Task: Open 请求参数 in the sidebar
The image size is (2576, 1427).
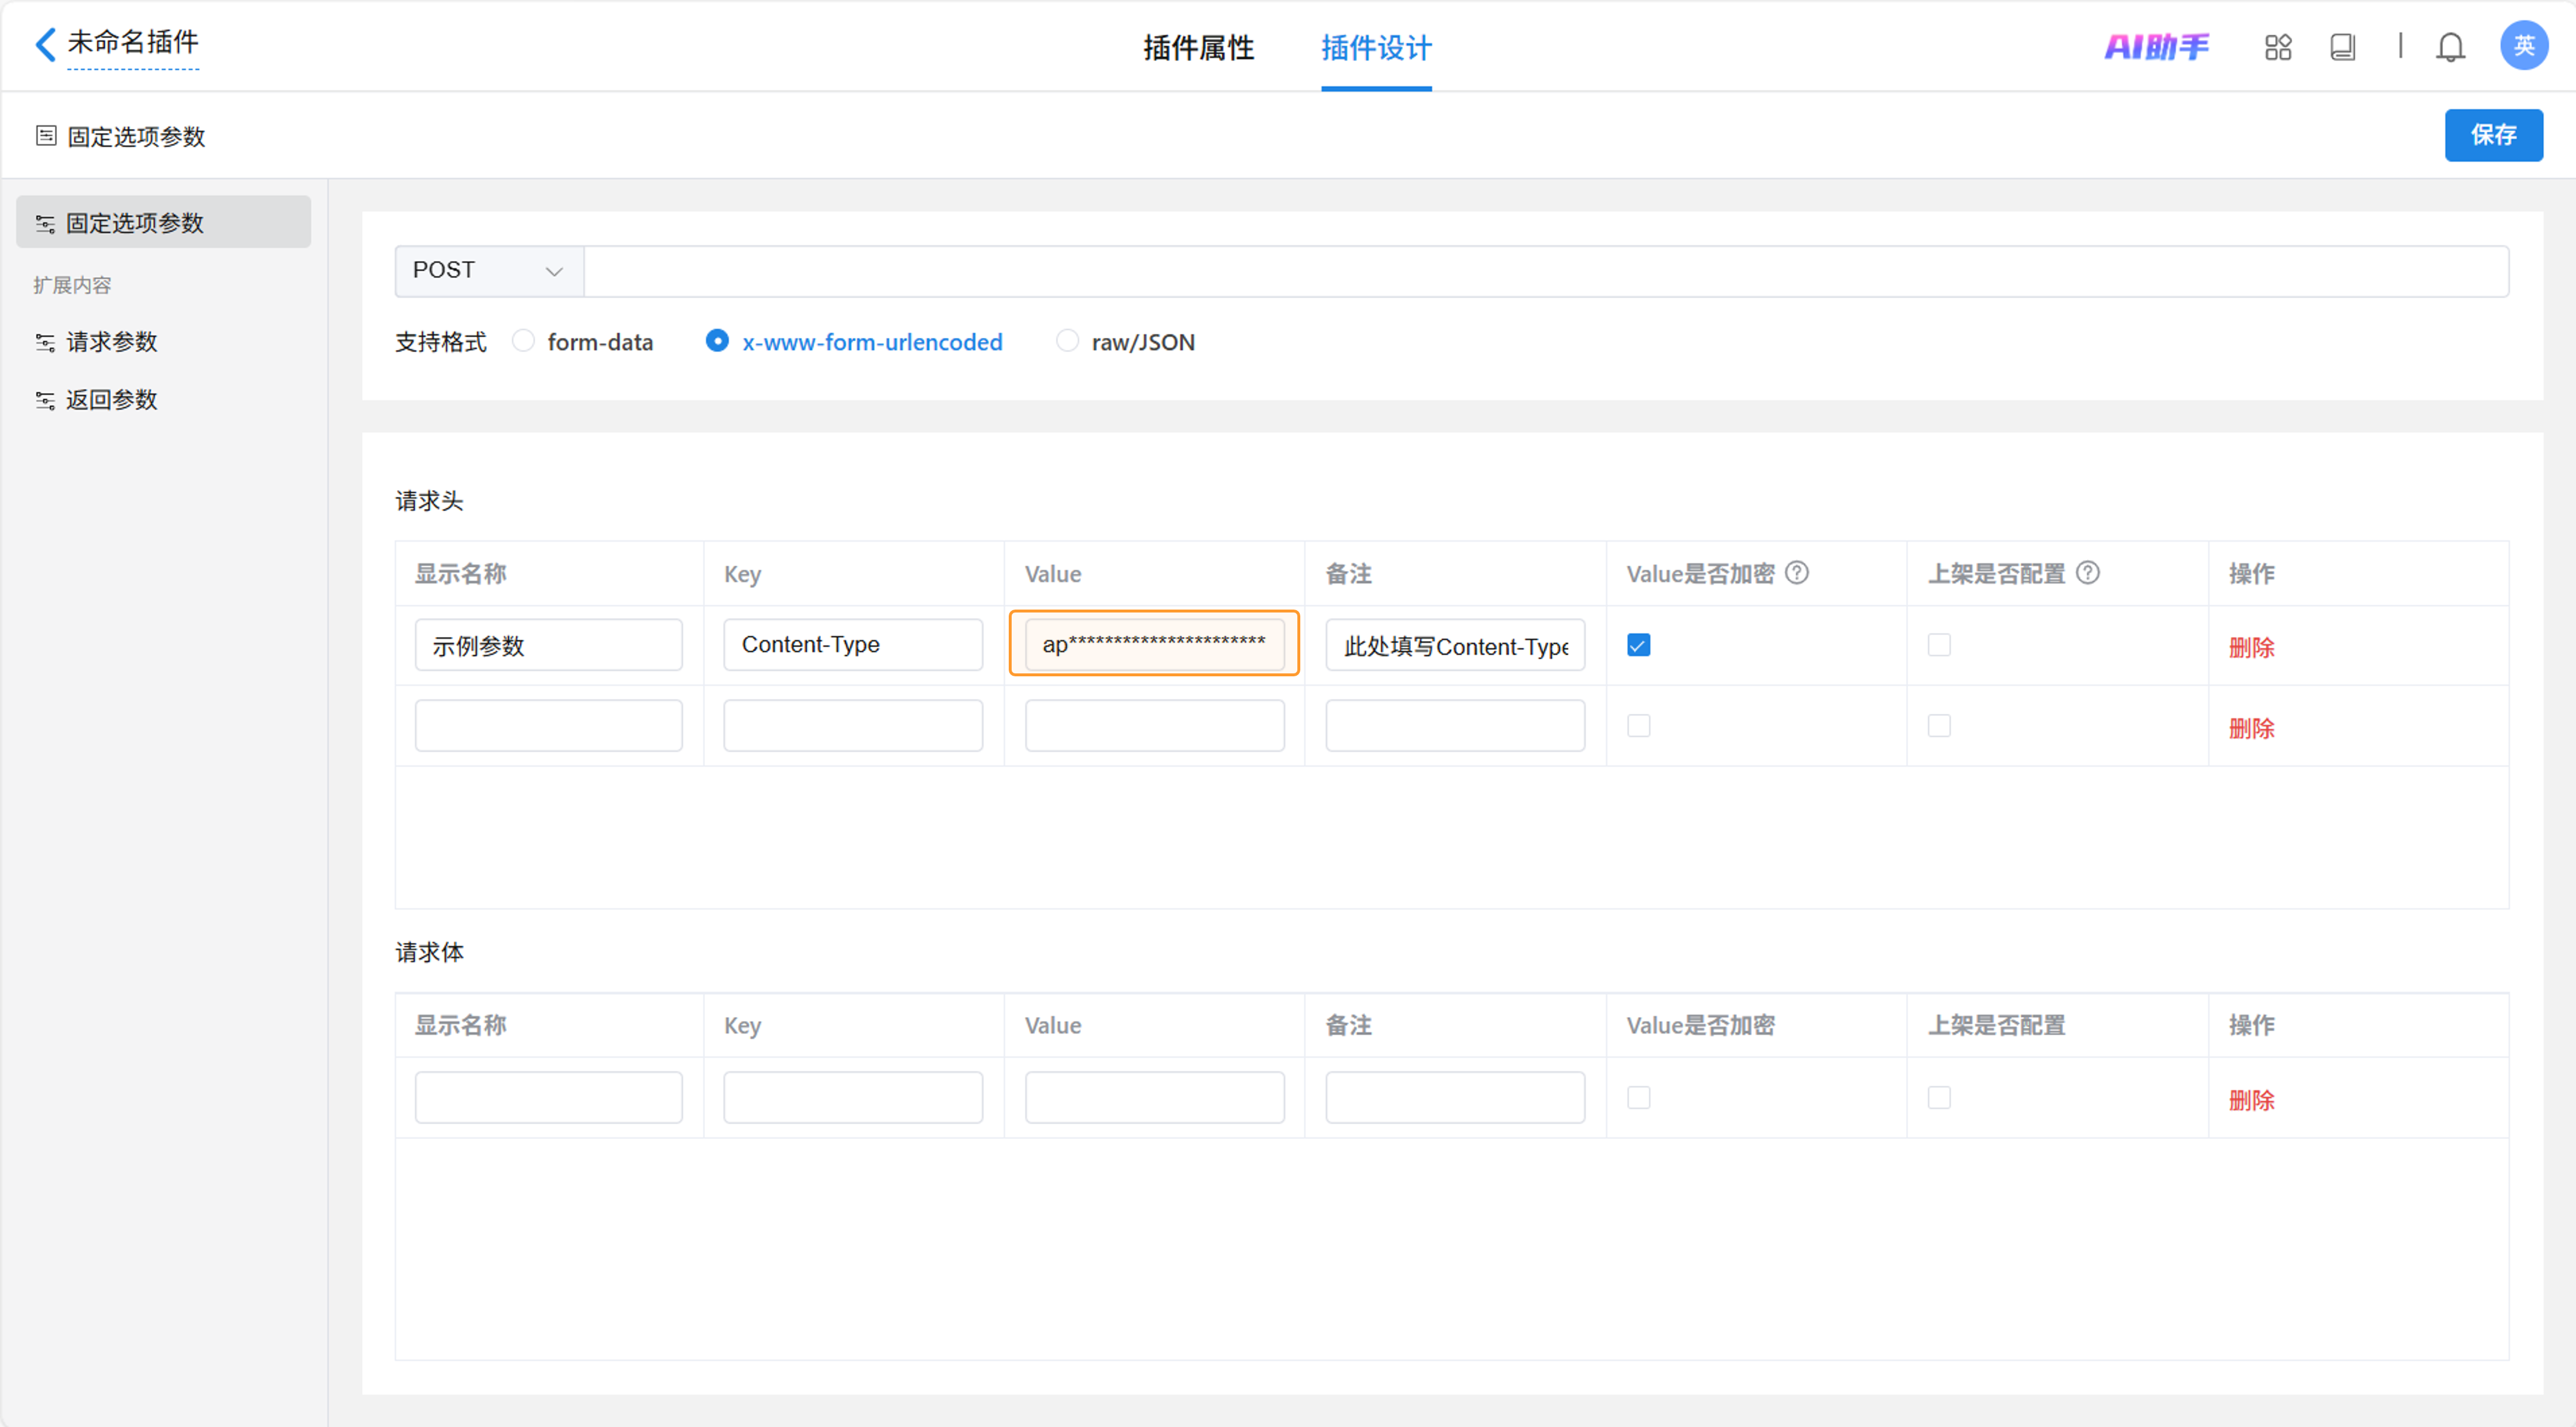Action: pos(111,342)
